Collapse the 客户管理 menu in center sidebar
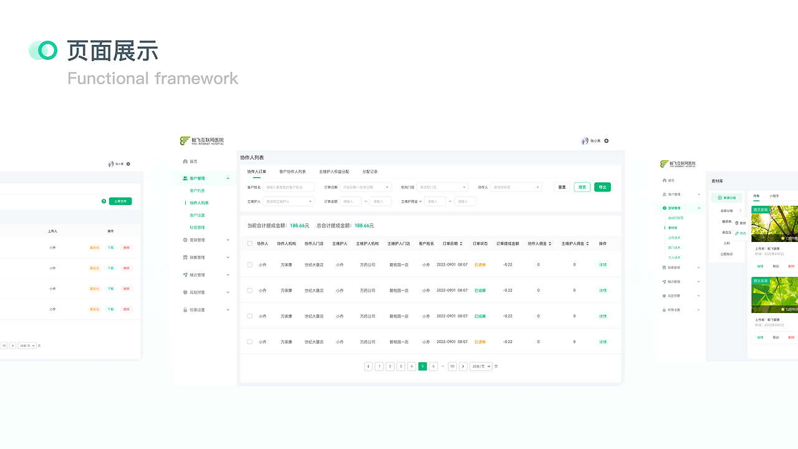The image size is (798, 449). tap(228, 178)
